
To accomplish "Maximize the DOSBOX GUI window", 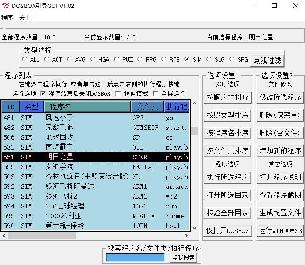I will tap(274, 6).
